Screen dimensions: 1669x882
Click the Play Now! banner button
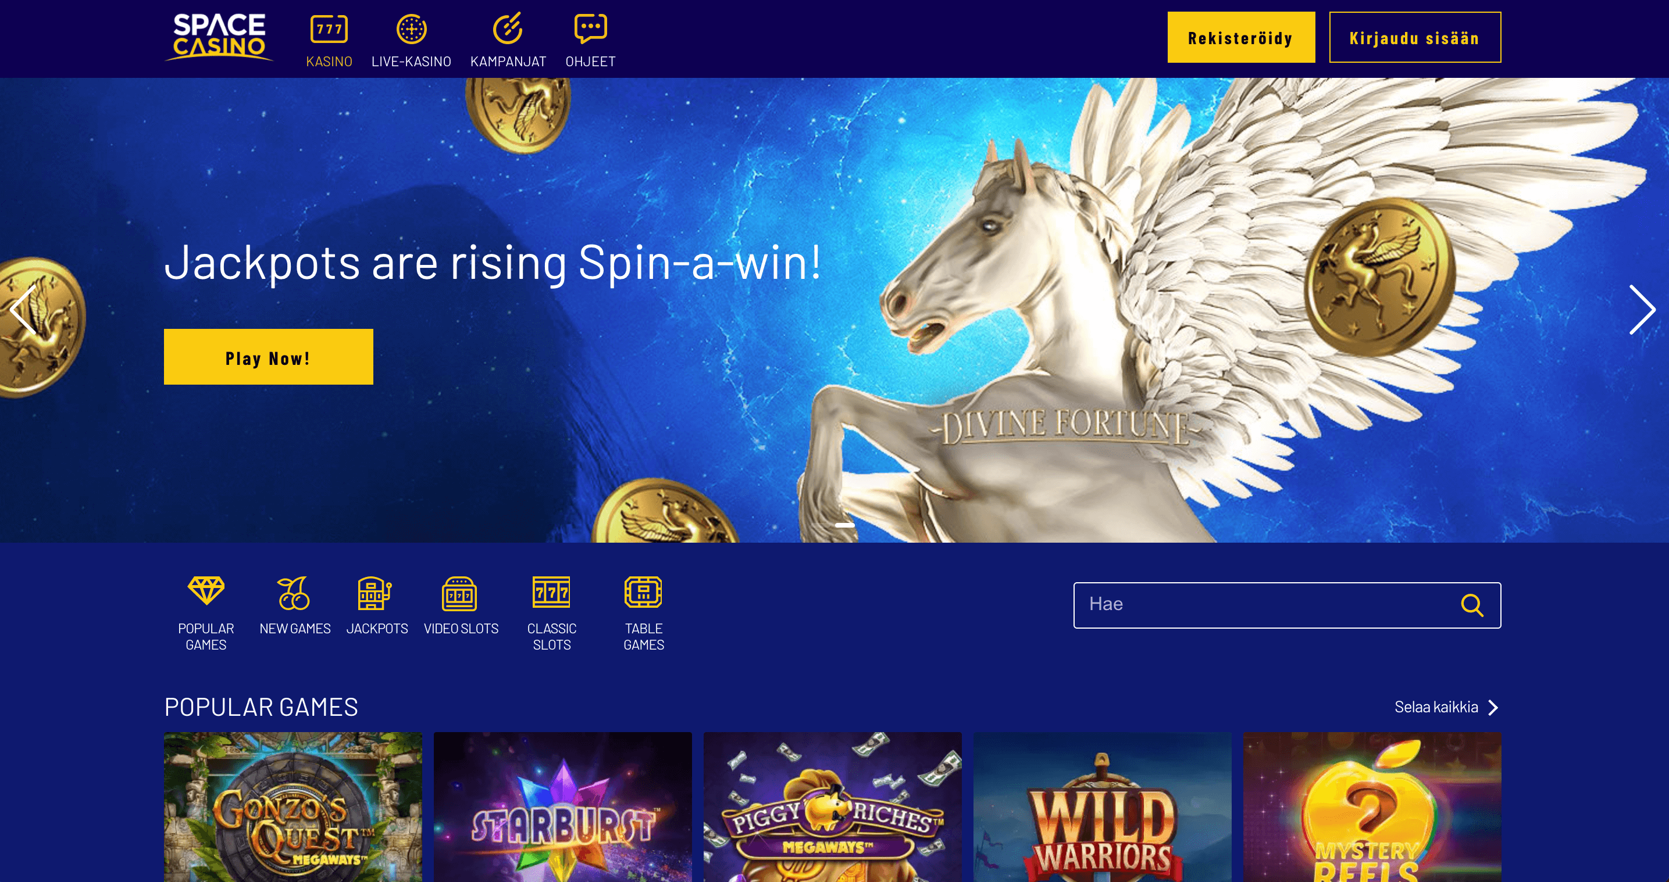[268, 357]
